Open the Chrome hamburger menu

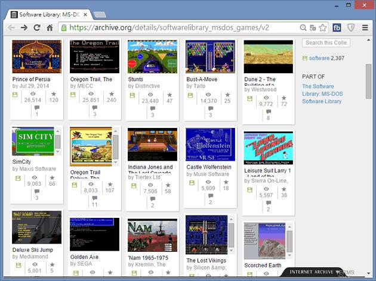pos(365,27)
